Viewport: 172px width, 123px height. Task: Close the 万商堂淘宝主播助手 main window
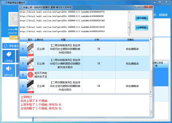click(x=166, y=2)
